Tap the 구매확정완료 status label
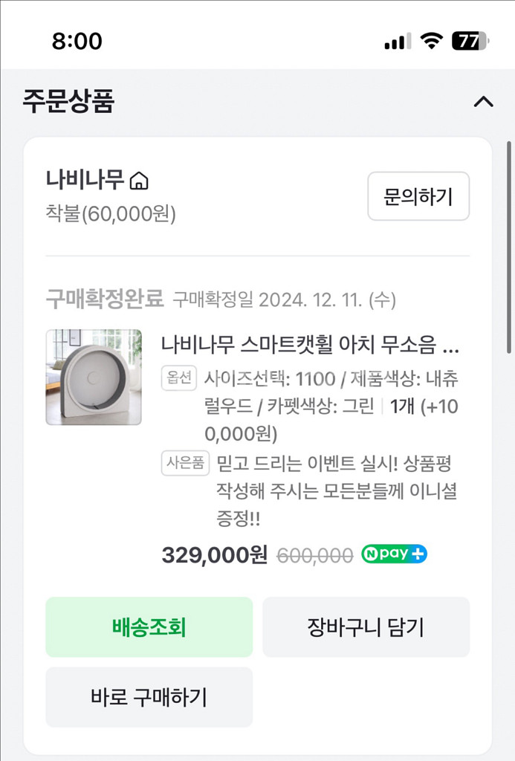Screen dimensions: 515x761 [104, 299]
